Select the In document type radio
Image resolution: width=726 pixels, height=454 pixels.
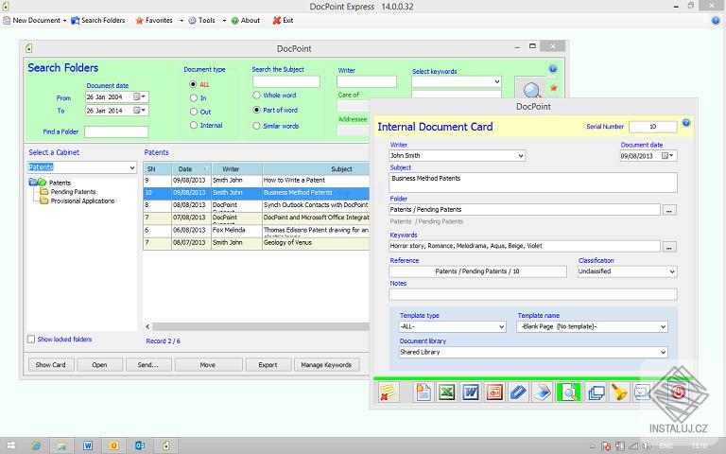click(194, 97)
